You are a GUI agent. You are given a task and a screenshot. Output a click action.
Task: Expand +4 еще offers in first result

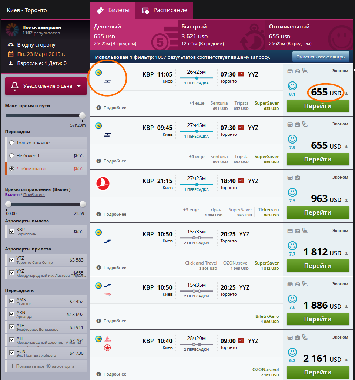coord(196,103)
